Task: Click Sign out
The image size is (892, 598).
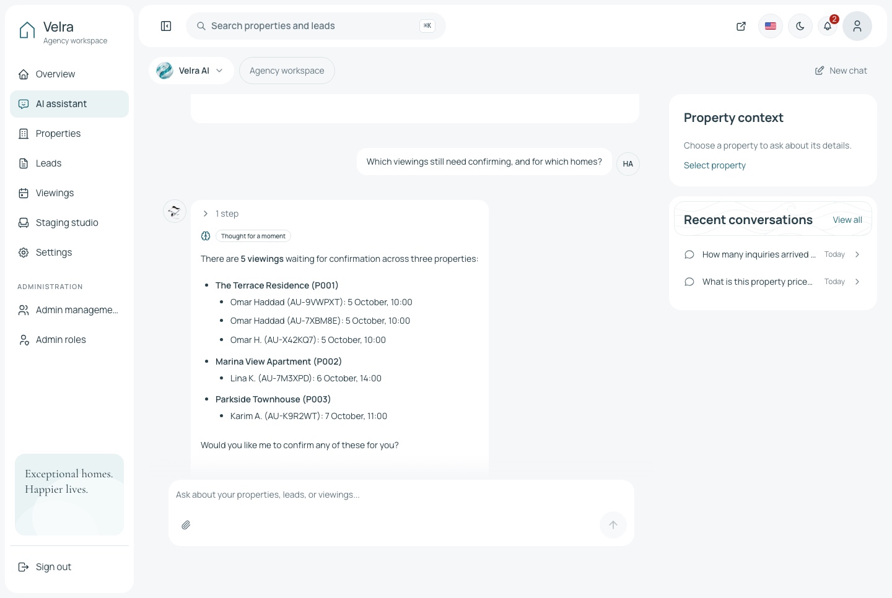Action: coord(69,567)
